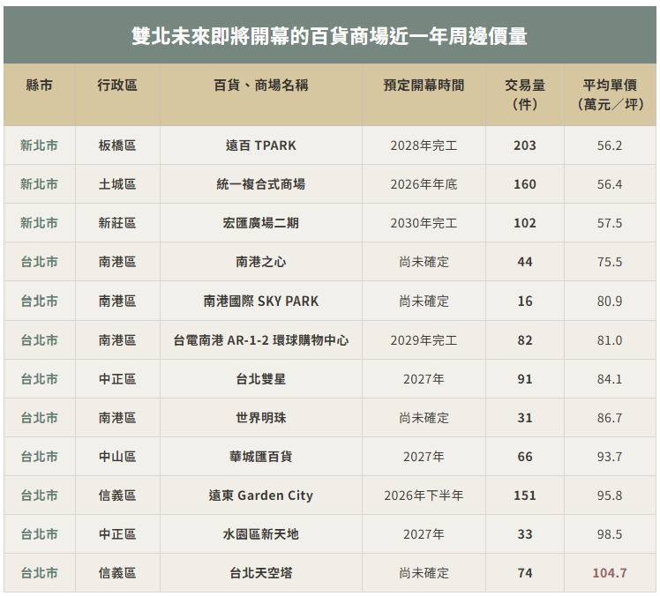Viewport: 660px width, 596px height.
Task: Click the 新莊區 district cell
Action: pos(117,223)
